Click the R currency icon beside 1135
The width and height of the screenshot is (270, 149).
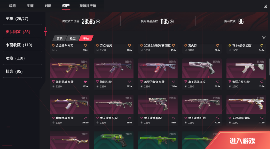tap(172, 21)
